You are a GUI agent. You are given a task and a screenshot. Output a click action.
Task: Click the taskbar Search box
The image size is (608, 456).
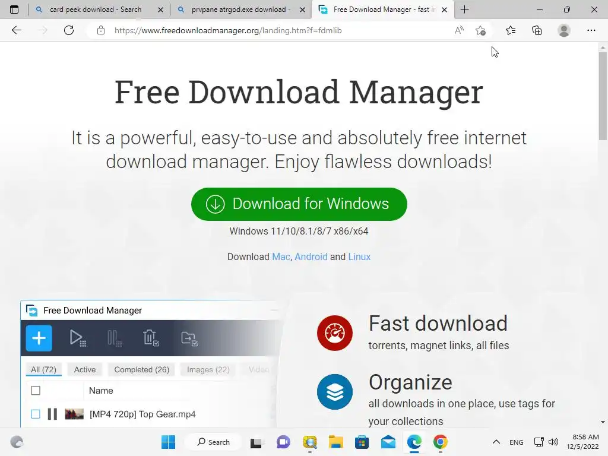coord(213,442)
